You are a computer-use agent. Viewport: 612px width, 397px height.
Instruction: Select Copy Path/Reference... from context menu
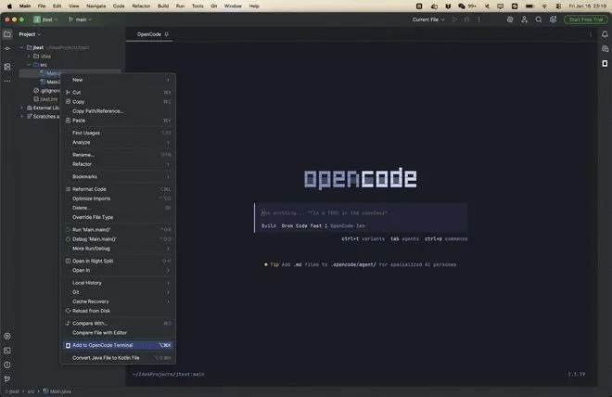118,111
